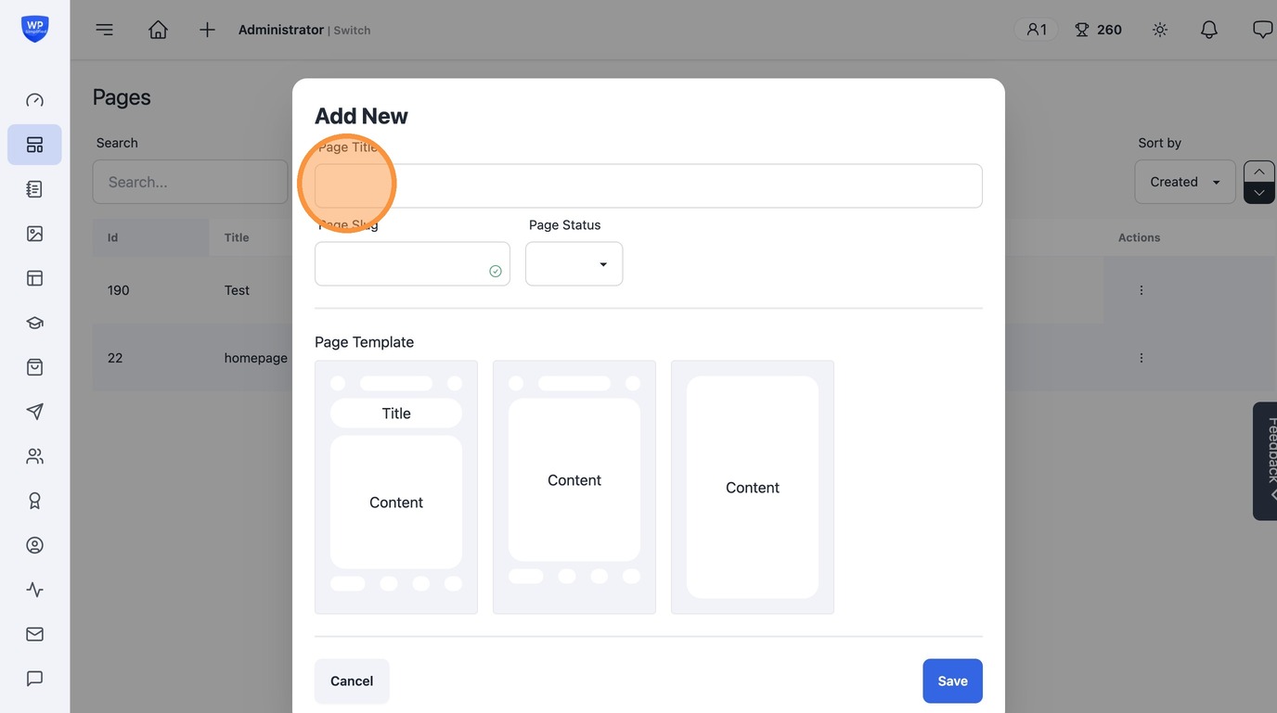Open the shop bag icon in sidebar
The image size is (1277, 713).
pyautogui.click(x=34, y=367)
